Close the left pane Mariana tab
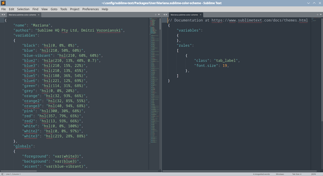 click(x=38, y=14)
